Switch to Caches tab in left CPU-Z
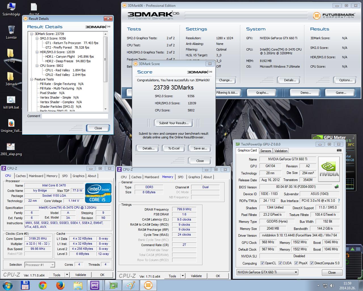The image size is (363, 291). click(21, 176)
